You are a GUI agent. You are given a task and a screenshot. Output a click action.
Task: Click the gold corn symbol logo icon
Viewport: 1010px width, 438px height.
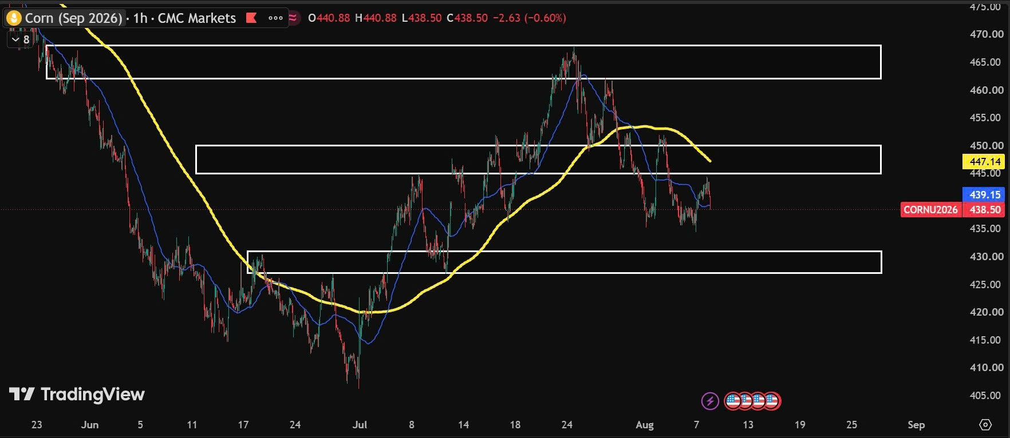click(x=14, y=18)
